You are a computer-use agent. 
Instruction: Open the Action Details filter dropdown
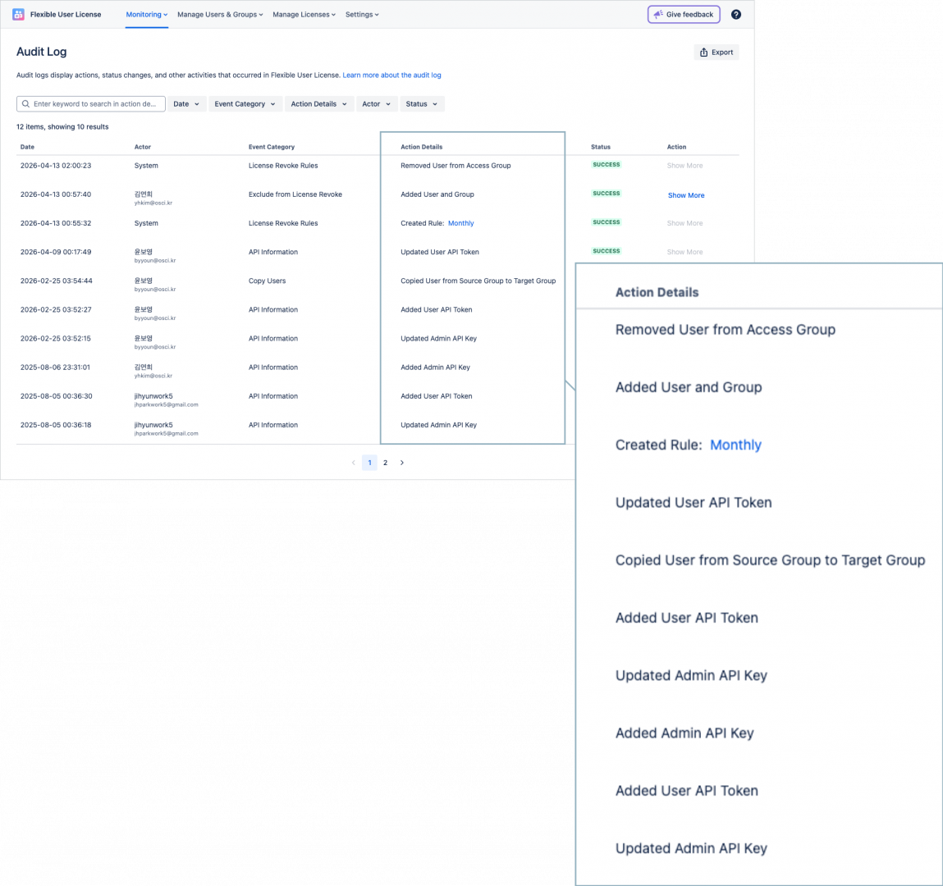(x=318, y=104)
